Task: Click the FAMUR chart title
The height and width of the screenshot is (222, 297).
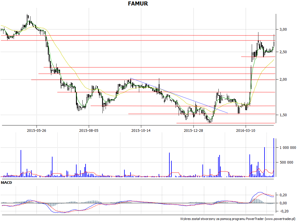Action: [138, 3]
